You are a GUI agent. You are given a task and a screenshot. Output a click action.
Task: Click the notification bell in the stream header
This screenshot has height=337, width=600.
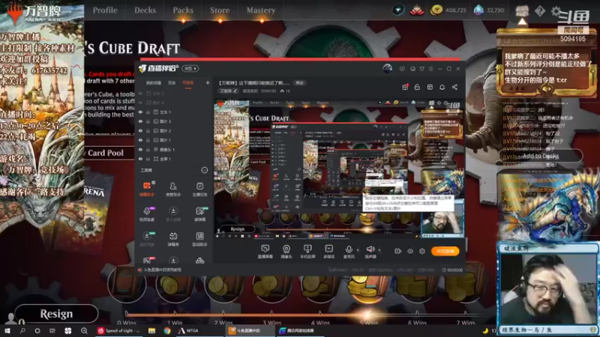pyautogui.click(x=442, y=87)
